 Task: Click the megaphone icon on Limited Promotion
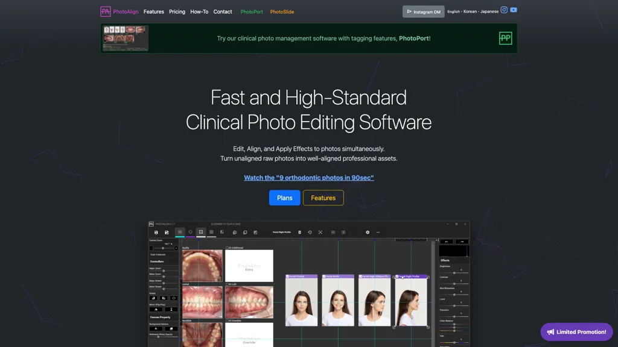tap(550, 332)
